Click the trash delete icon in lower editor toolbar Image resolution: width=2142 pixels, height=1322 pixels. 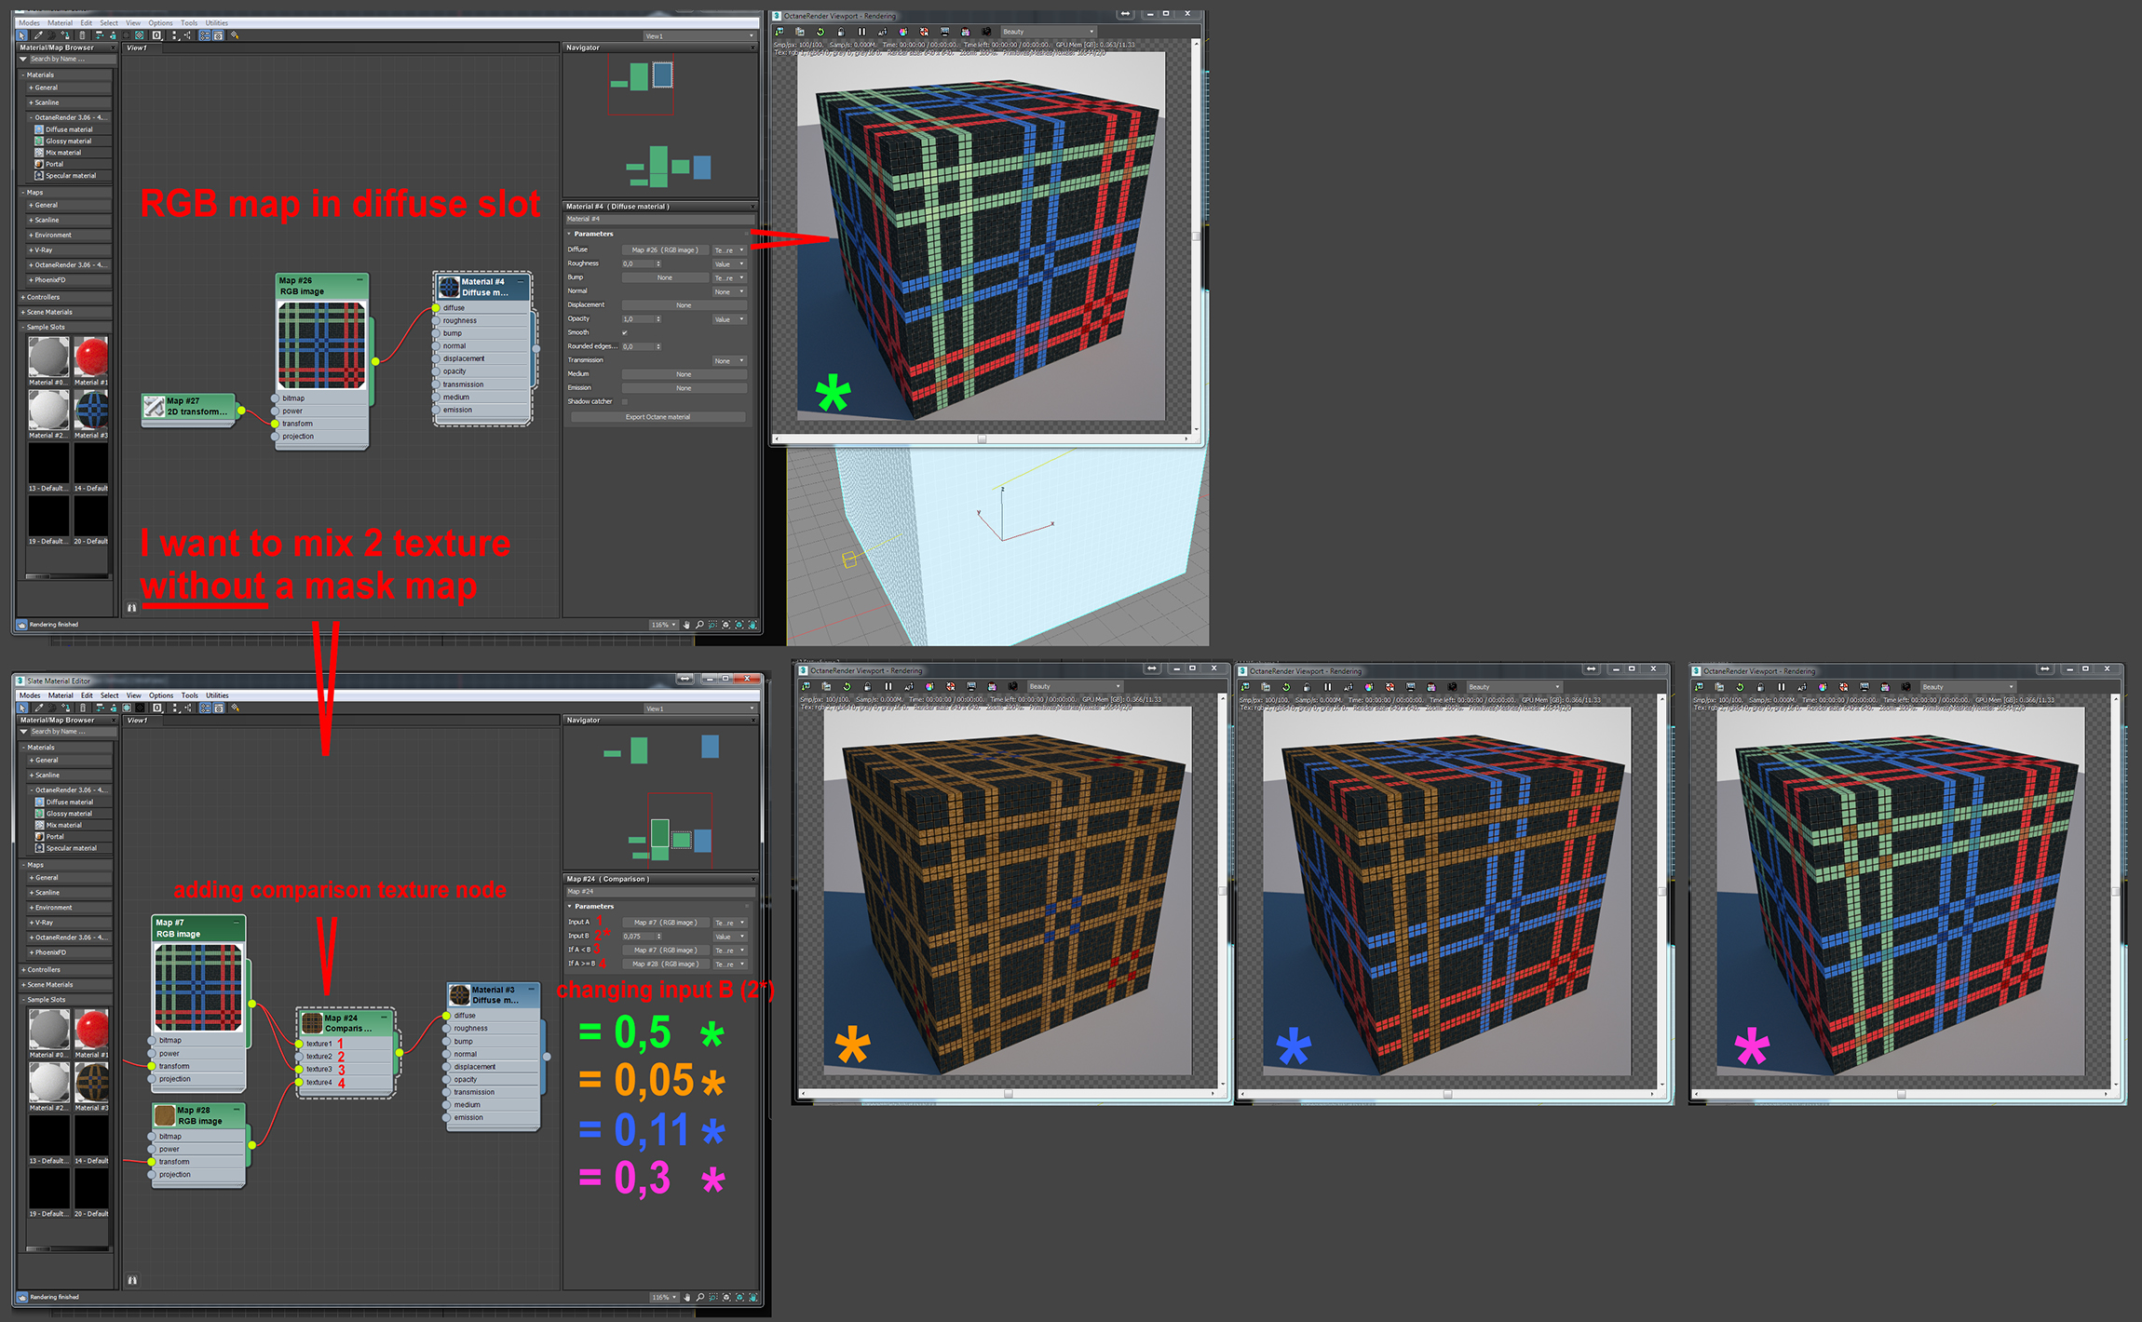83,708
